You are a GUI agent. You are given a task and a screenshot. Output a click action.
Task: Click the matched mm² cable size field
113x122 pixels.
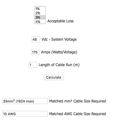coord(25,101)
